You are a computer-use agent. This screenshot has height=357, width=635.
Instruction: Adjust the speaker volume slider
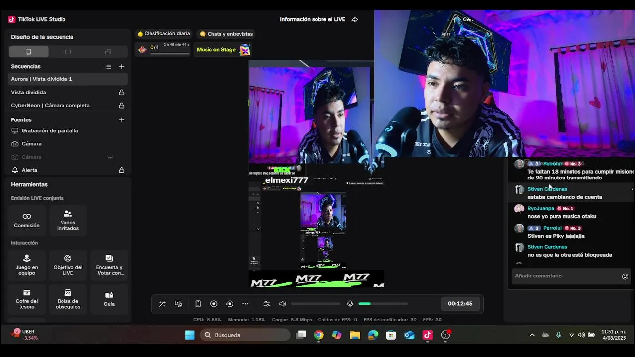pos(316,304)
